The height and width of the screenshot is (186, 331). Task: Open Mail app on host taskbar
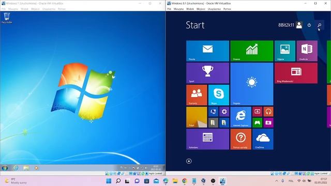click(156, 181)
